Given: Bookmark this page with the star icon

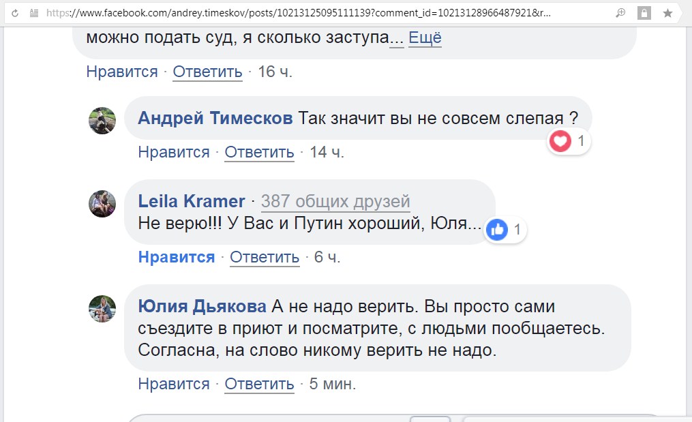Looking at the screenshot, I should [x=668, y=13].
